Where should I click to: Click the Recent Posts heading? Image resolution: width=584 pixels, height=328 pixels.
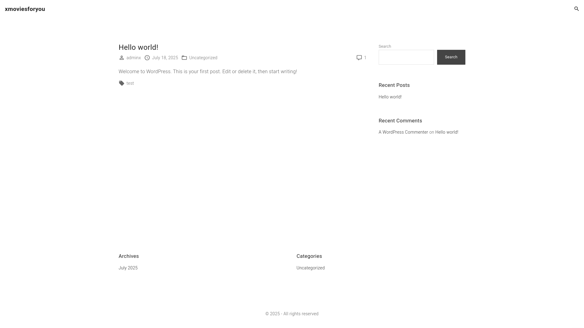pyautogui.click(x=394, y=85)
